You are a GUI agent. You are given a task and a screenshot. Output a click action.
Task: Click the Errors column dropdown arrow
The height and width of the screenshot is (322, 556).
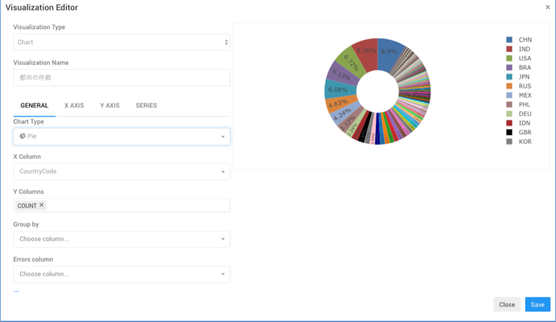pyautogui.click(x=222, y=274)
